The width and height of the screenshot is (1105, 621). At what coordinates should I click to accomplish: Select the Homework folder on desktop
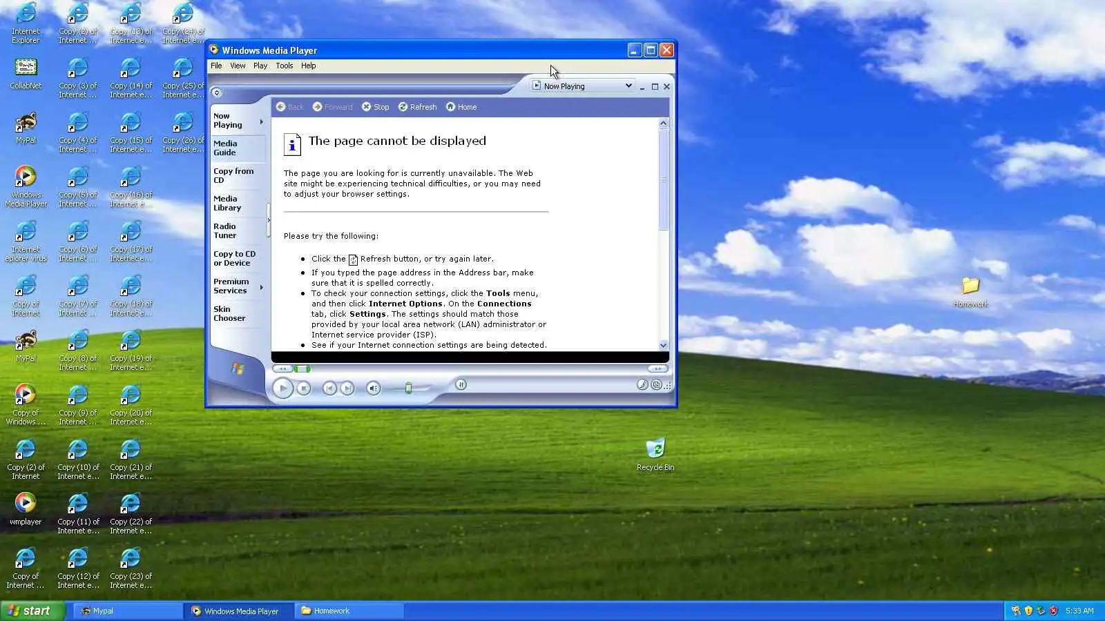tap(970, 291)
